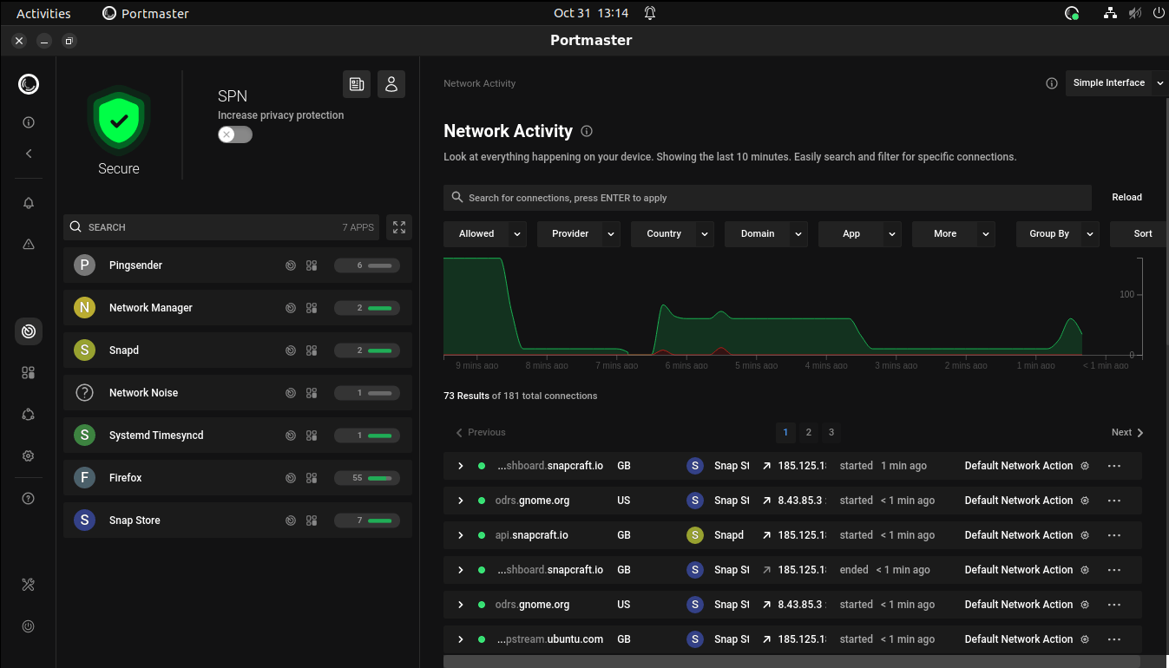
Task: Expand the odrs.gnome.org first connection row
Action: [461, 501]
